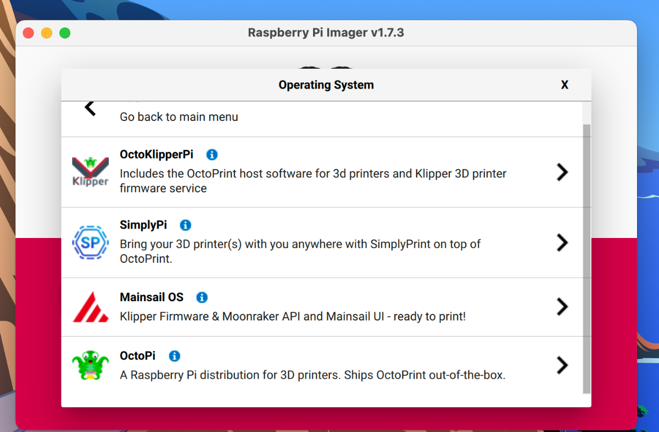Open info icon next to OctoPi
659x432 pixels.
pyautogui.click(x=174, y=356)
